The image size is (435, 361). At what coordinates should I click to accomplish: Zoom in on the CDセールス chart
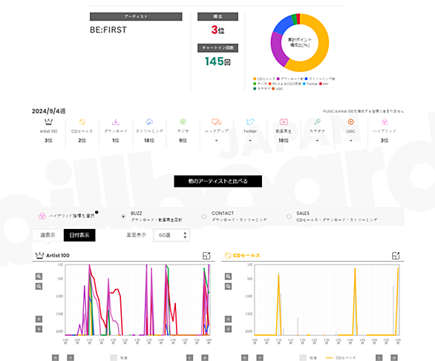pos(228,276)
